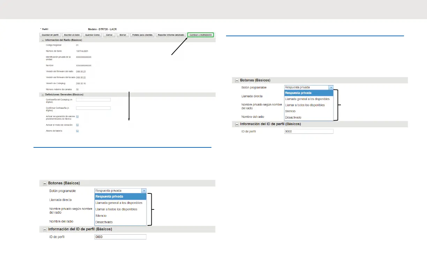Toggle Activar recuperación de valores predeterminados checkbox
427x276 pixels.
click(77, 117)
